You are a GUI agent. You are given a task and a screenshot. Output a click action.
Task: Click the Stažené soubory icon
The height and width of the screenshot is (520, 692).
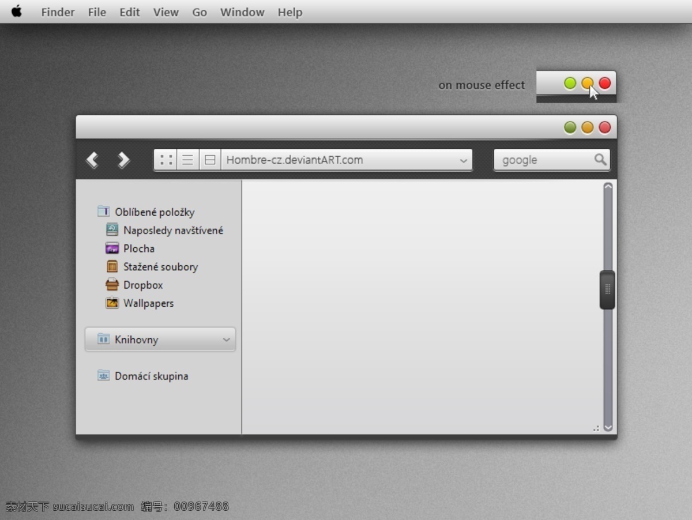click(x=112, y=266)
